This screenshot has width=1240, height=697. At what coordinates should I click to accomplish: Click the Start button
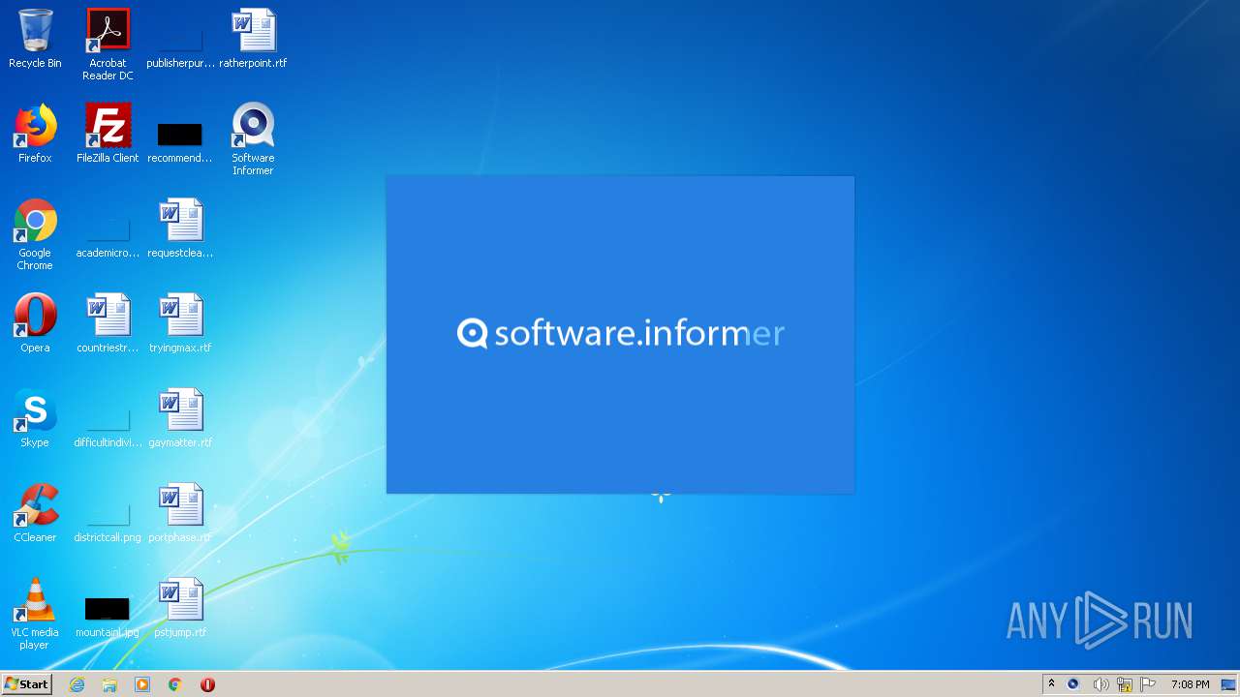click(x=27, y=684)
